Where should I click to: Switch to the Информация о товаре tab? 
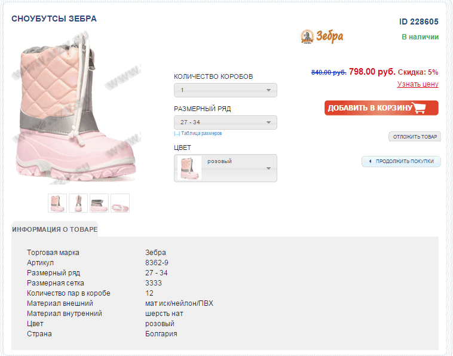click(55, 229)
